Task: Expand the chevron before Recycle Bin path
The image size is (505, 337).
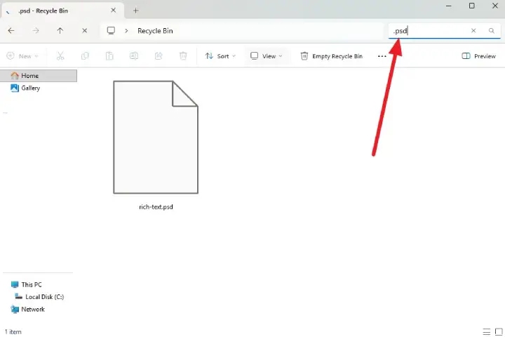Action: pos(126,31)
